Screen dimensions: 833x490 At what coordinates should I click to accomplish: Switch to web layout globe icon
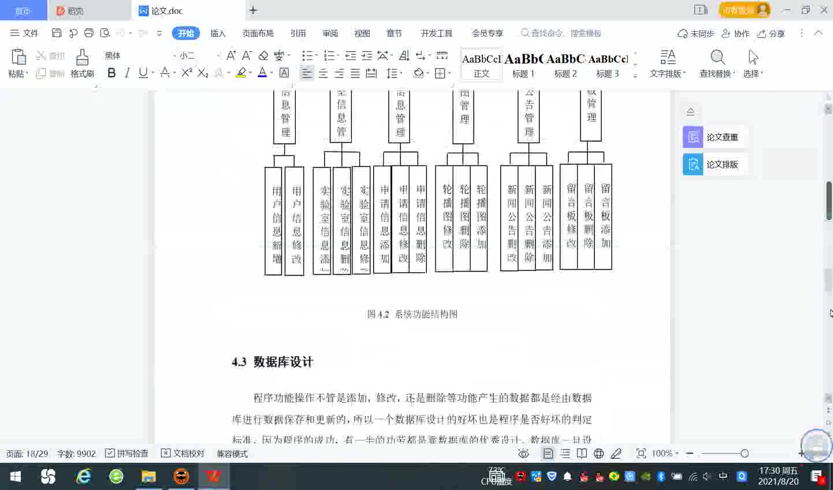click(599, 454)
